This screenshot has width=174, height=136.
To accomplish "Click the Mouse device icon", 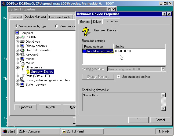I will [x=22, y=63].
